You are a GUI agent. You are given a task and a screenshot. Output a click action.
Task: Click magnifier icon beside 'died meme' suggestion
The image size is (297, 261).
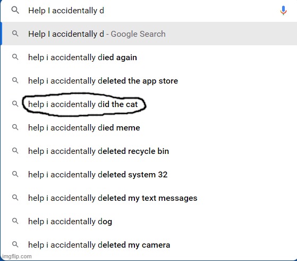point(15,127)
